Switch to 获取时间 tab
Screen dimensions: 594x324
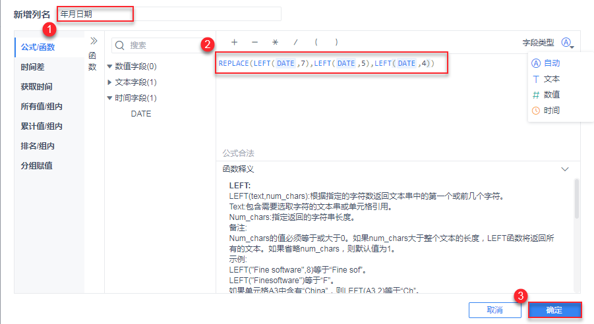pyautogui.click(x=49, y=87)
